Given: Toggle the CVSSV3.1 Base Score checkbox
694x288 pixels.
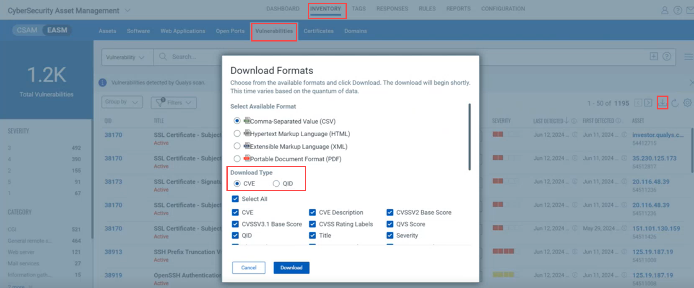Looking at the screenshot, I should 235,224.
